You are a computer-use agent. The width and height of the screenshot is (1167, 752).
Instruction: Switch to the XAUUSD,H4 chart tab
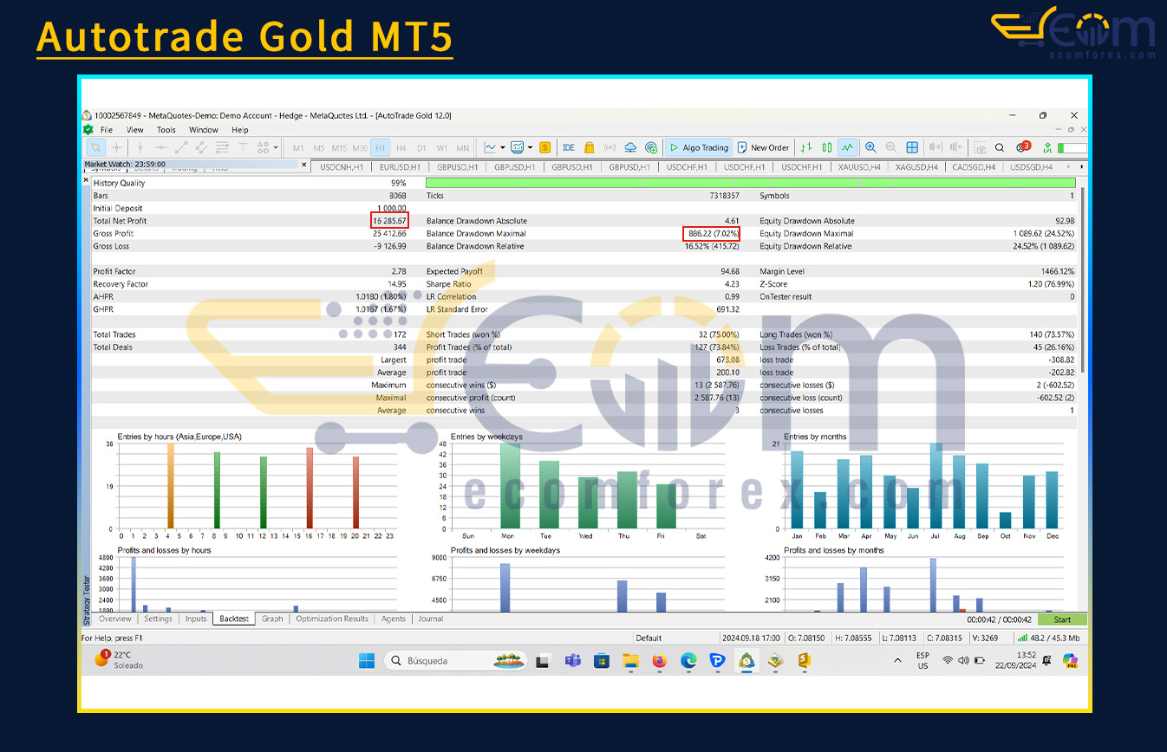(x=858, y=167)
